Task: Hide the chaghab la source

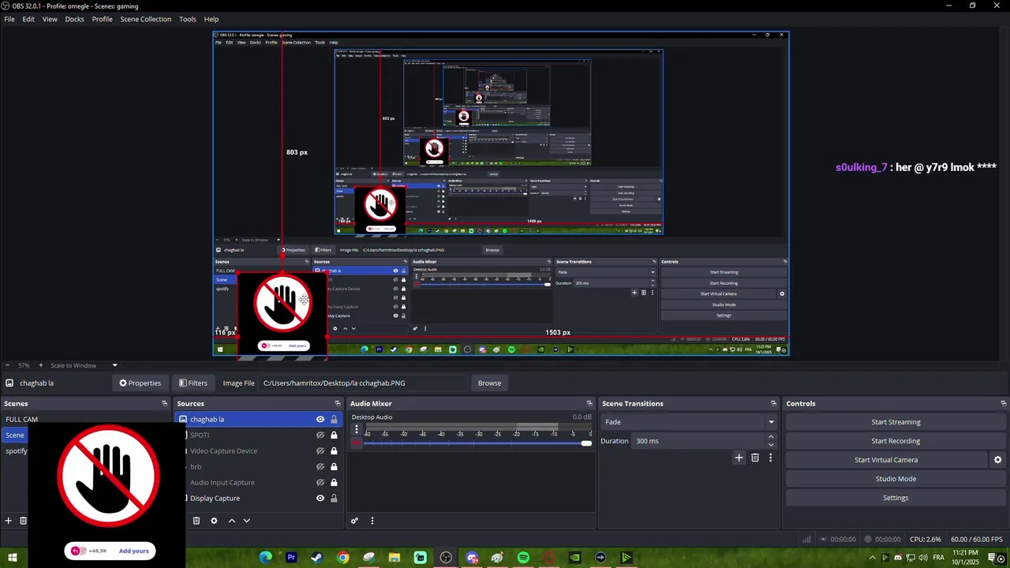Action: click(320, 420)
